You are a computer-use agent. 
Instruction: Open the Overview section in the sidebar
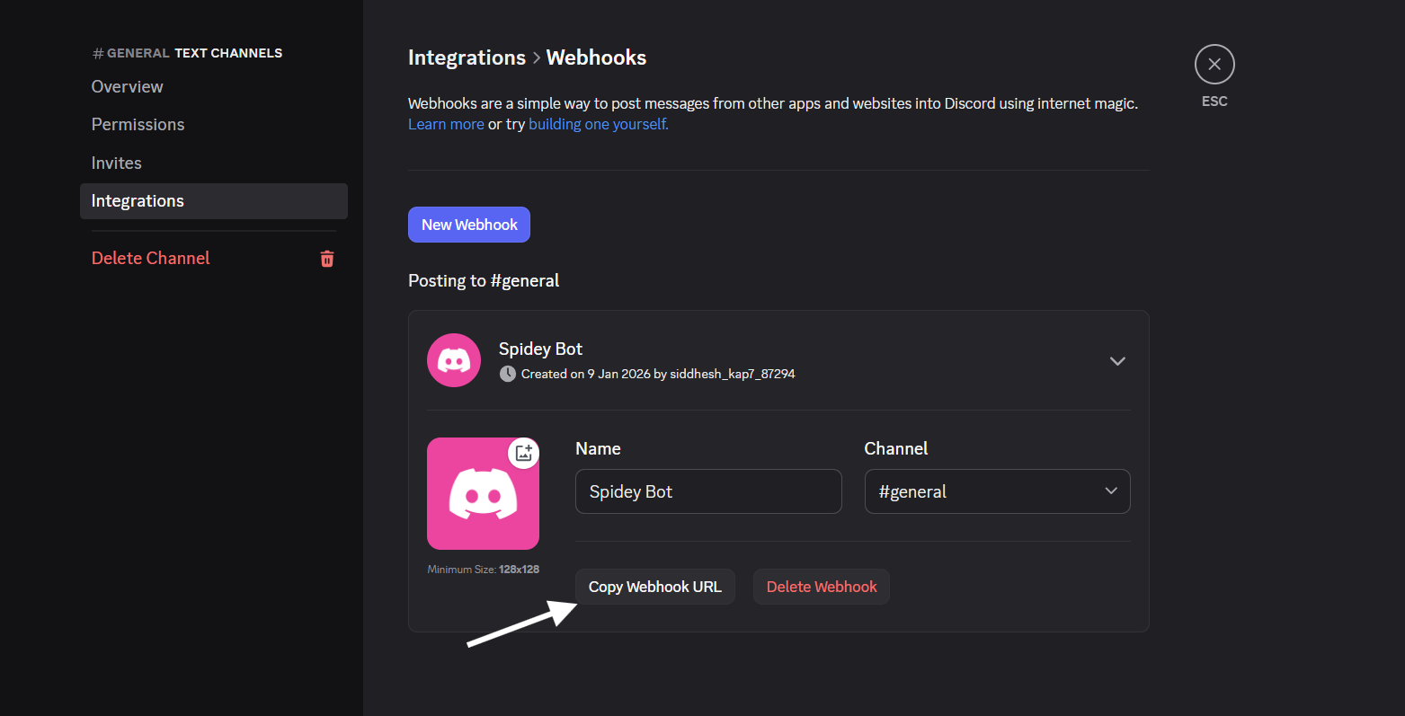[127, 86]
